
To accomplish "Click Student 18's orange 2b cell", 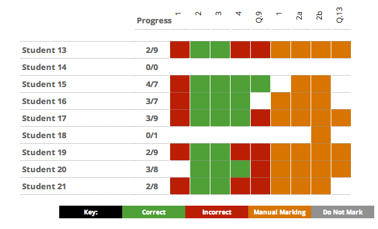I will click(x=321, y=135).
